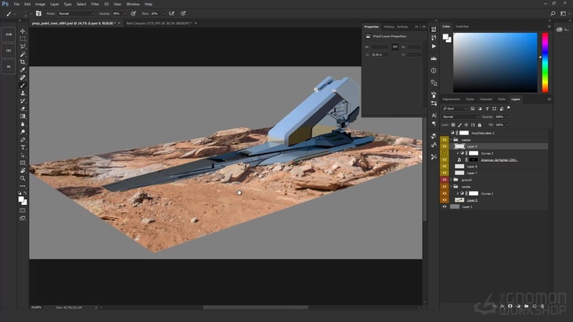Select the History Brush tool
This screenshot has width=573, height=322.
pyautogui.click(x=23, y=101)
